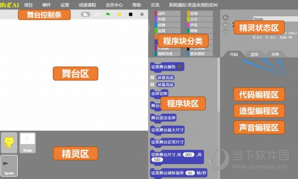Click the 屏幕高度 reporter block
298x179 pixels.
point(165,85)
